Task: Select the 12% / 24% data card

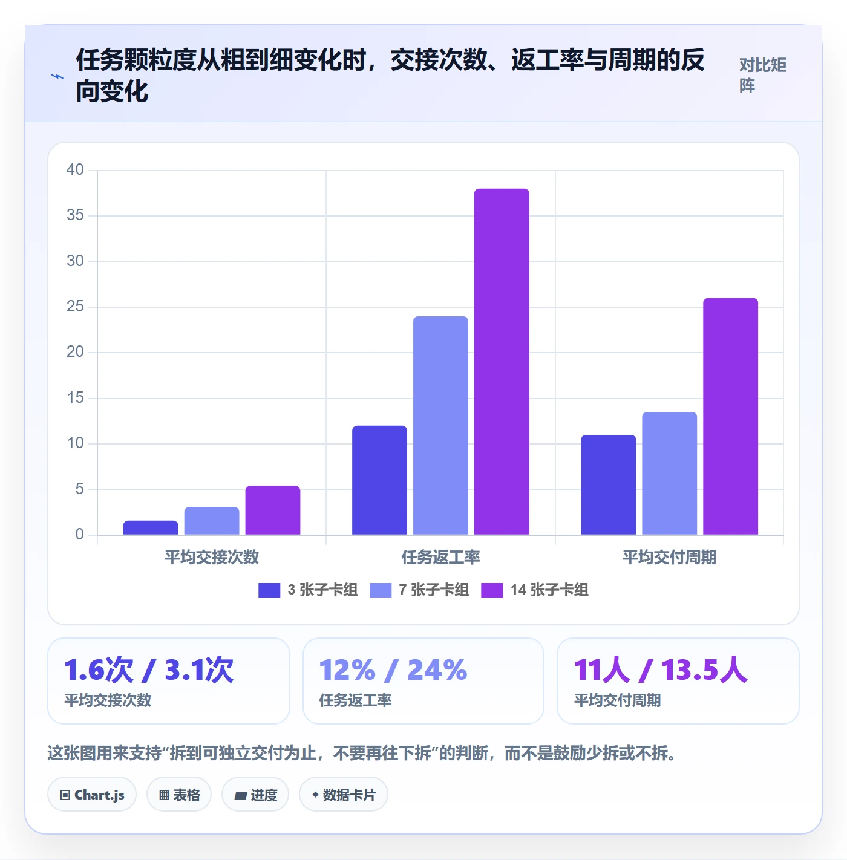Action: [x=423, y=681]
